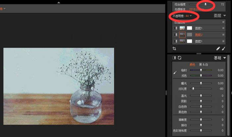Open the 不透明度 opacity dropdown
Image resolution: width=232 pixels, height=137 pixels.
pos(191,16)
